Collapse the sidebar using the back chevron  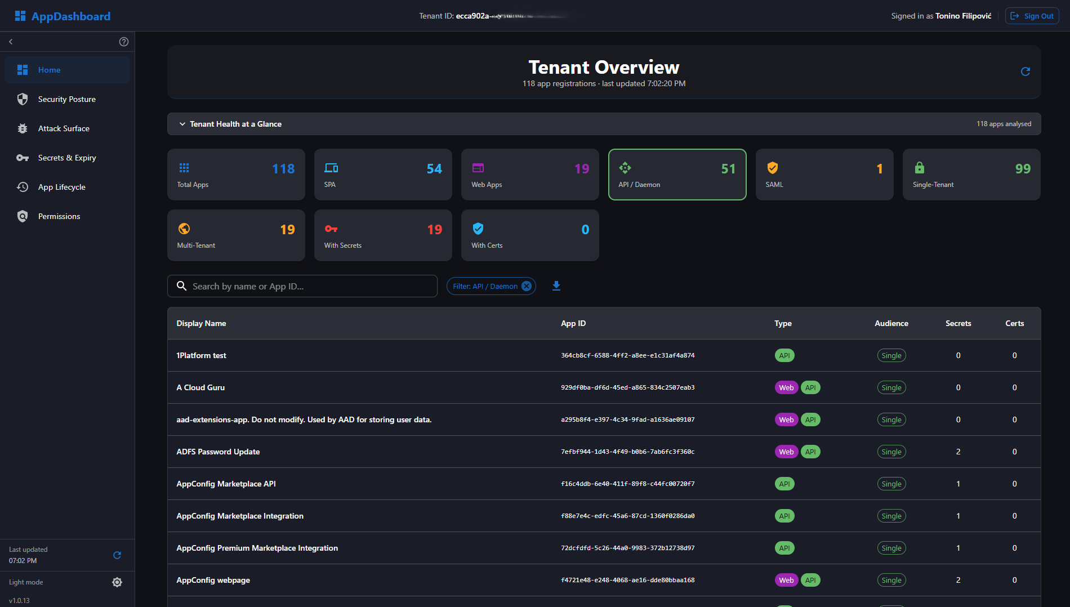tap(10, 41)
